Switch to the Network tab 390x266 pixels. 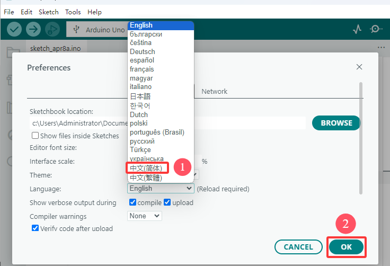coord(215,91)
